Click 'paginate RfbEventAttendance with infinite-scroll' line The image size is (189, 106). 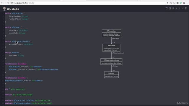point(28,103)
